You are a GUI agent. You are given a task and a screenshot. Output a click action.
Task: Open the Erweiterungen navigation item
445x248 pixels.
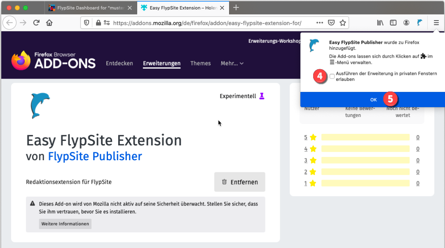(x=162, y=63)
